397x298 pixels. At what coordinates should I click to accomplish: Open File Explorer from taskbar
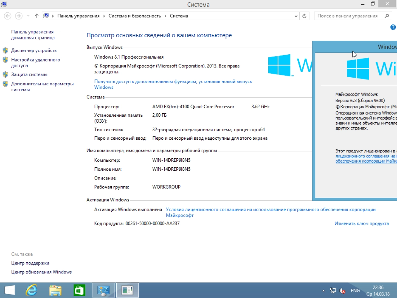pyautogui.click(x=56, y=290)
